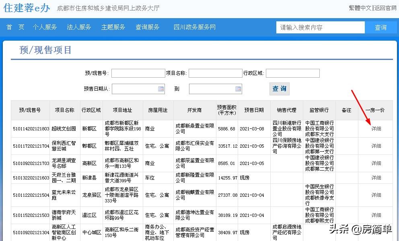399x241 pixels.
Task: Open the 预售日期从 calendar picker
Action: click(161, 89)
